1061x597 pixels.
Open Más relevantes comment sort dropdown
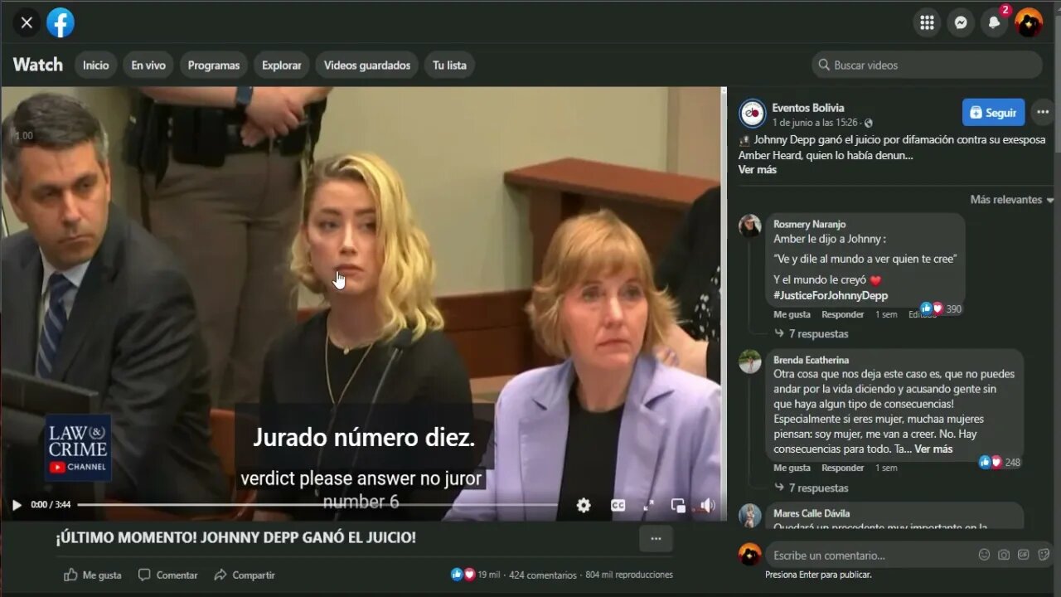coord(1012,200)
